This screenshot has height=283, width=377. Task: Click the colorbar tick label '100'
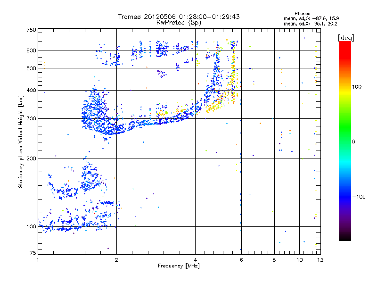click(357, 87)
